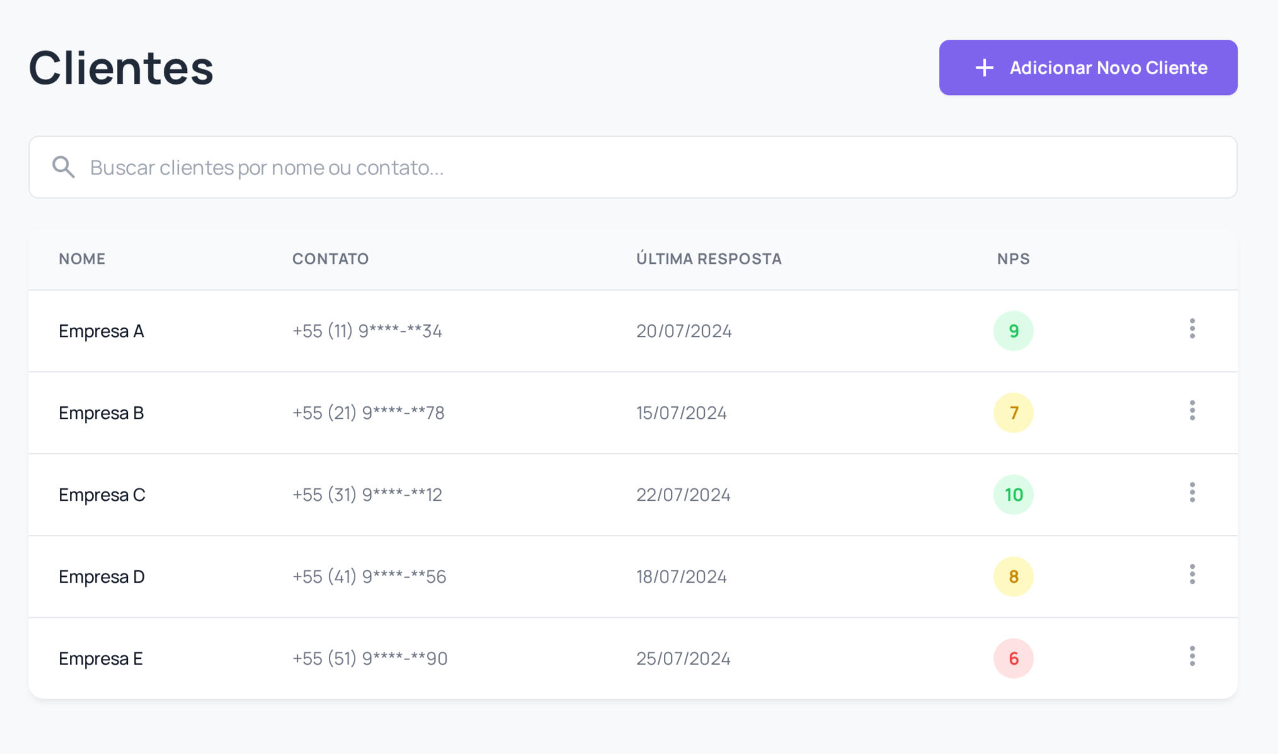The width and height of the screenshot is (1278, 754).
Task: Click Empresa B's date 15/07/2024
Action: [682, 413]
